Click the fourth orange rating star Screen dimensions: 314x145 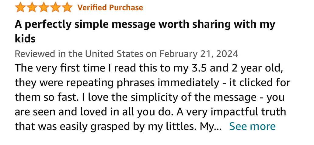pyautogui.click(x=55, y=7)
